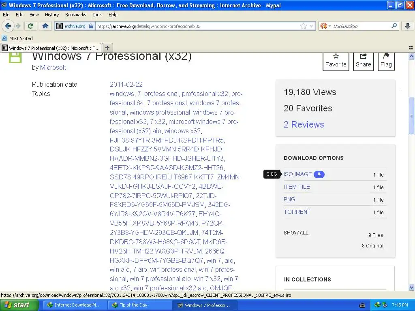This screenshot has height=311, width=415.
Task: Open the Tools menu
Action: click(97, 15)
